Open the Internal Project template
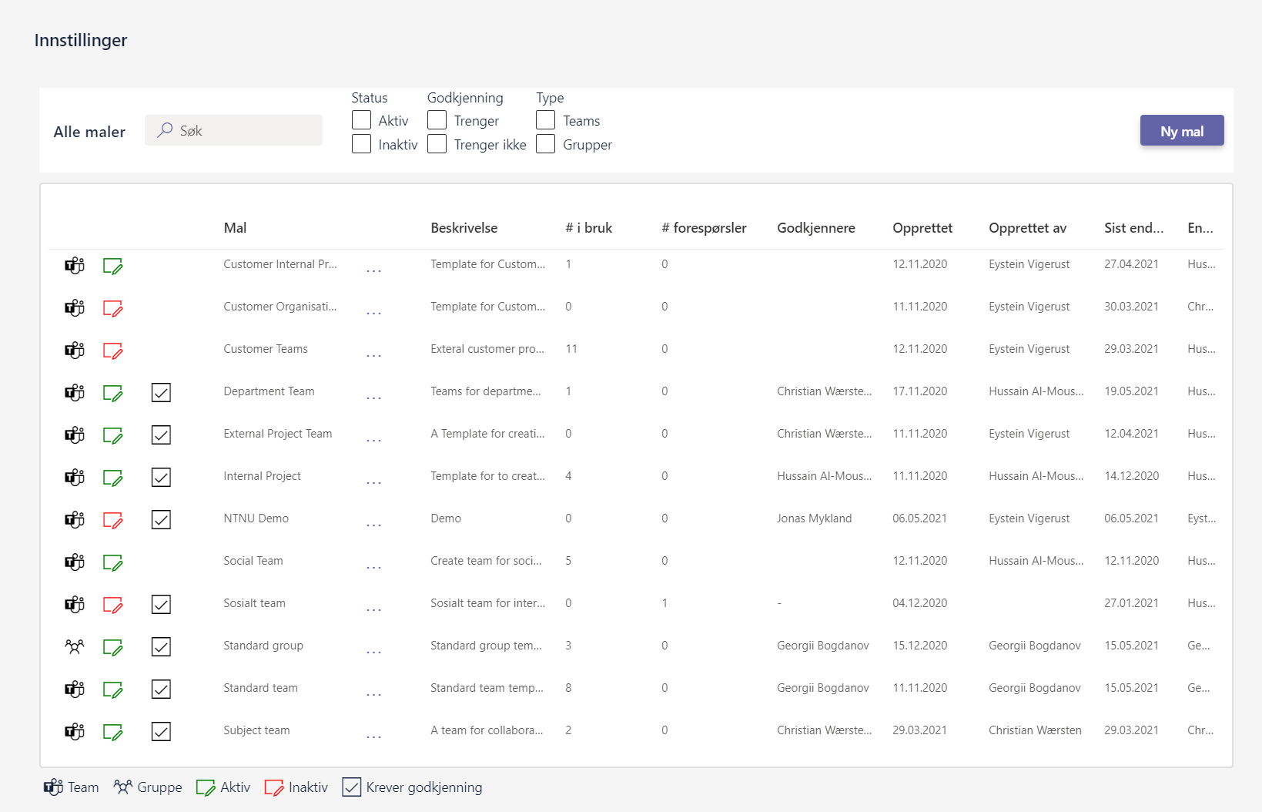 pyautogui.click(x=262, y=476)
